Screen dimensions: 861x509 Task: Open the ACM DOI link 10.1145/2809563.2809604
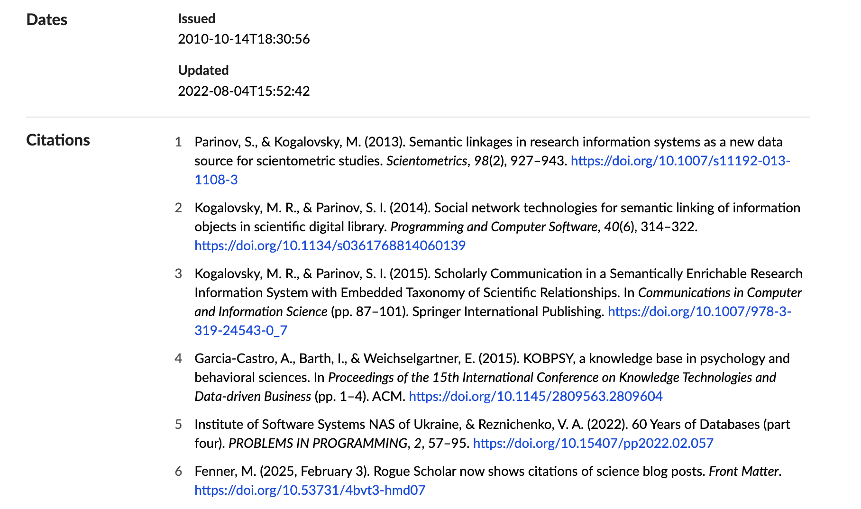click(535, 396)
